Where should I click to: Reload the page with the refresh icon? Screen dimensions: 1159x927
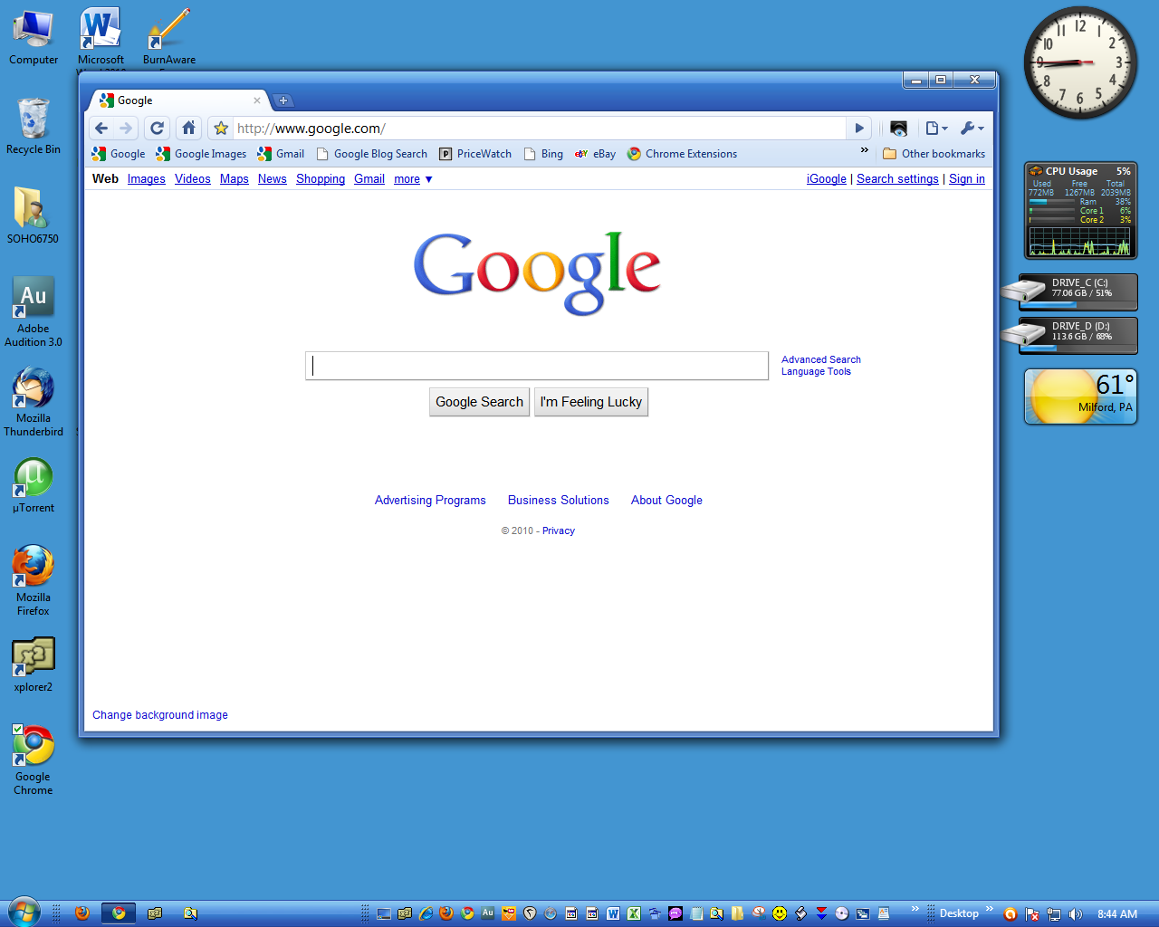coord(157,129)
